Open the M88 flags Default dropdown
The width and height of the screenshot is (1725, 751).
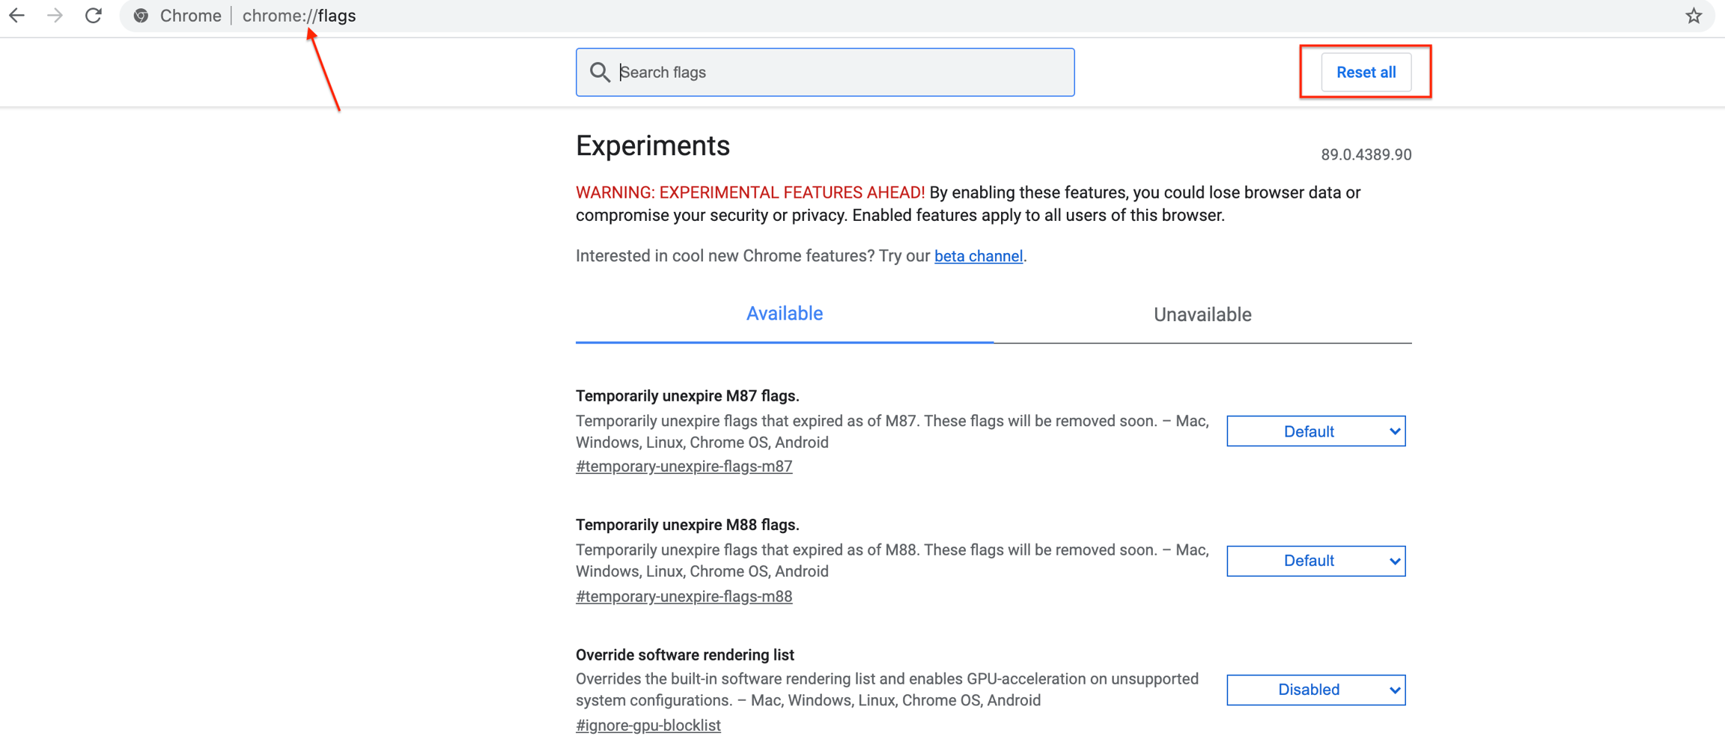point(1315,561)
